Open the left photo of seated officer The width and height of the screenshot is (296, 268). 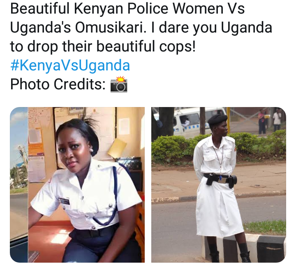pyautogui.click(x=77, y=185)
